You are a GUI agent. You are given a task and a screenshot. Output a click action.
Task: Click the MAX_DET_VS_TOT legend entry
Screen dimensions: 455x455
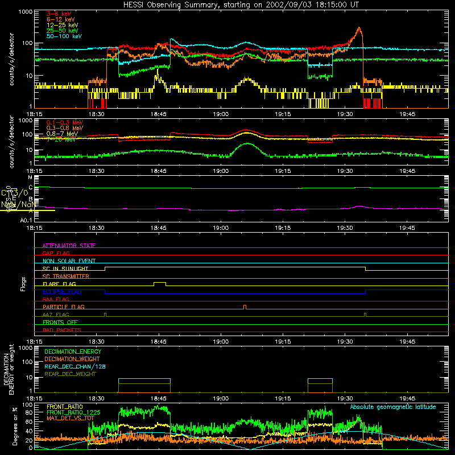[71, 418]
